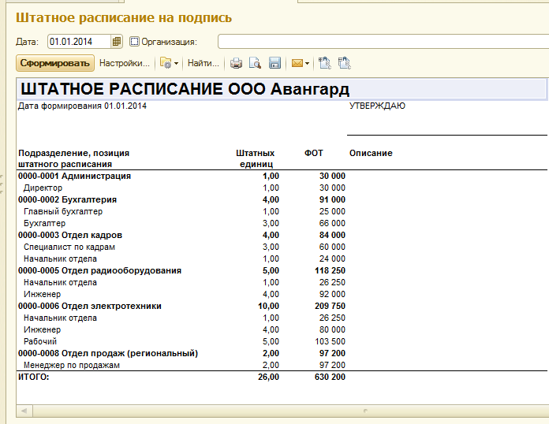Image resolution: width=549 pixels, height=424 pixels.
Task: Expand the dropdown arrow next to the envelope icon
Action: tap(308, 63)
